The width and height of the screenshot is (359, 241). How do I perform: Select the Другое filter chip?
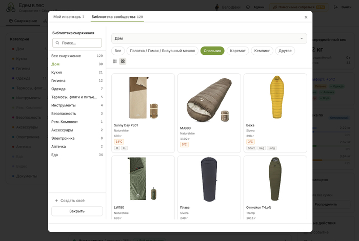pyautogui.click(x=285, y=51)
